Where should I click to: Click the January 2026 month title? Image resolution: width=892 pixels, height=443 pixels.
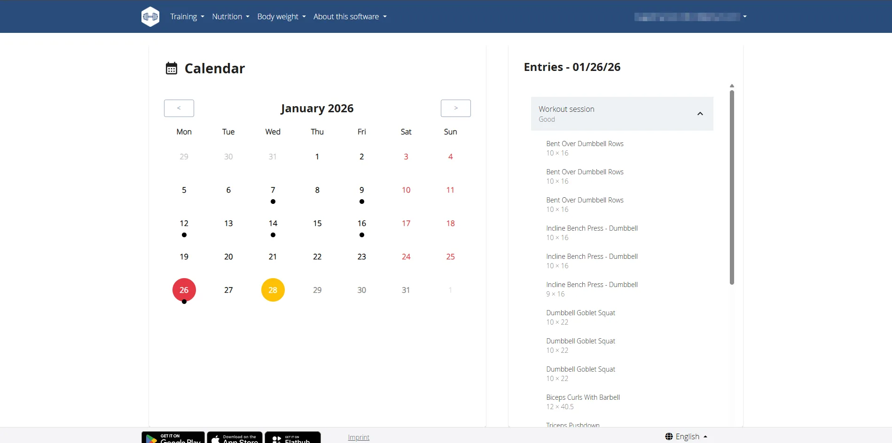point(317,109)
